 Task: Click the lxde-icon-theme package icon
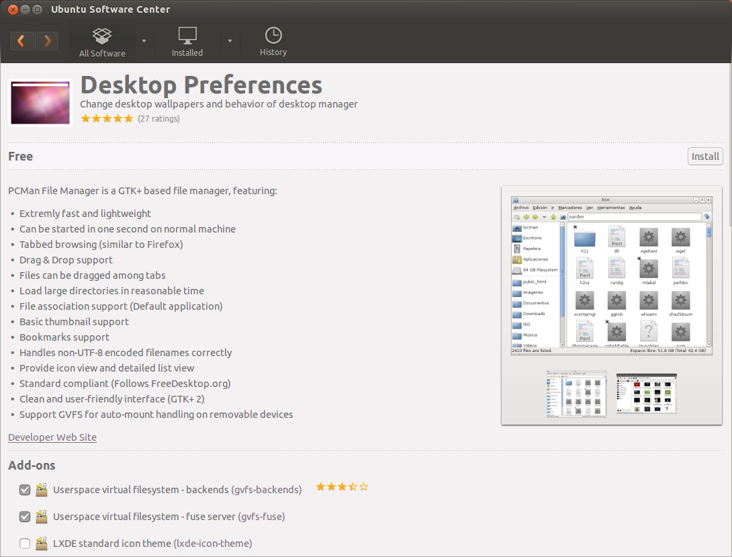42,543
